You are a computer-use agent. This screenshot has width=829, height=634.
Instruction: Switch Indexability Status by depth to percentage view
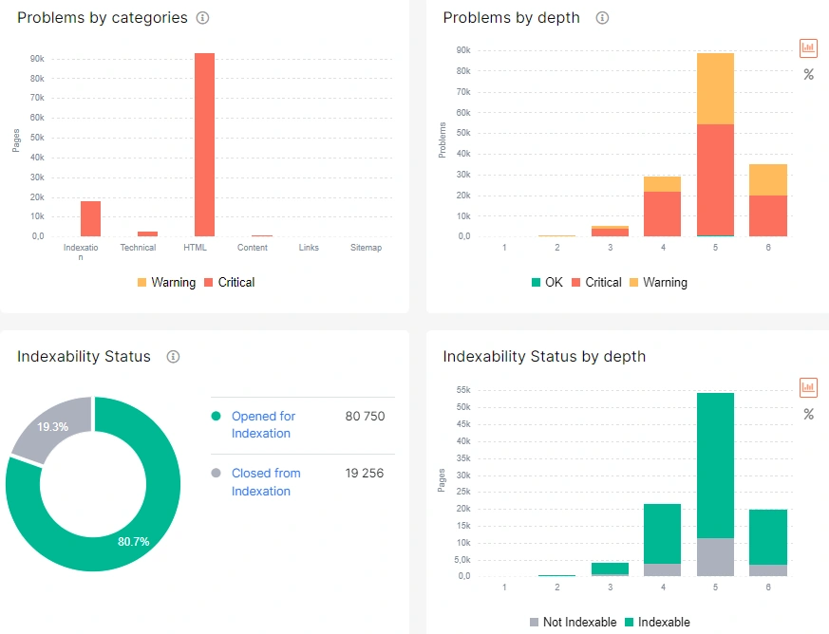click(808, 414)
